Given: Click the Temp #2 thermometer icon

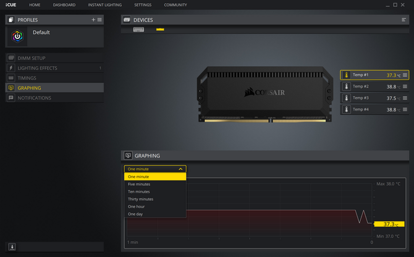Looking at the screenshot, I should tap(347, 86).
